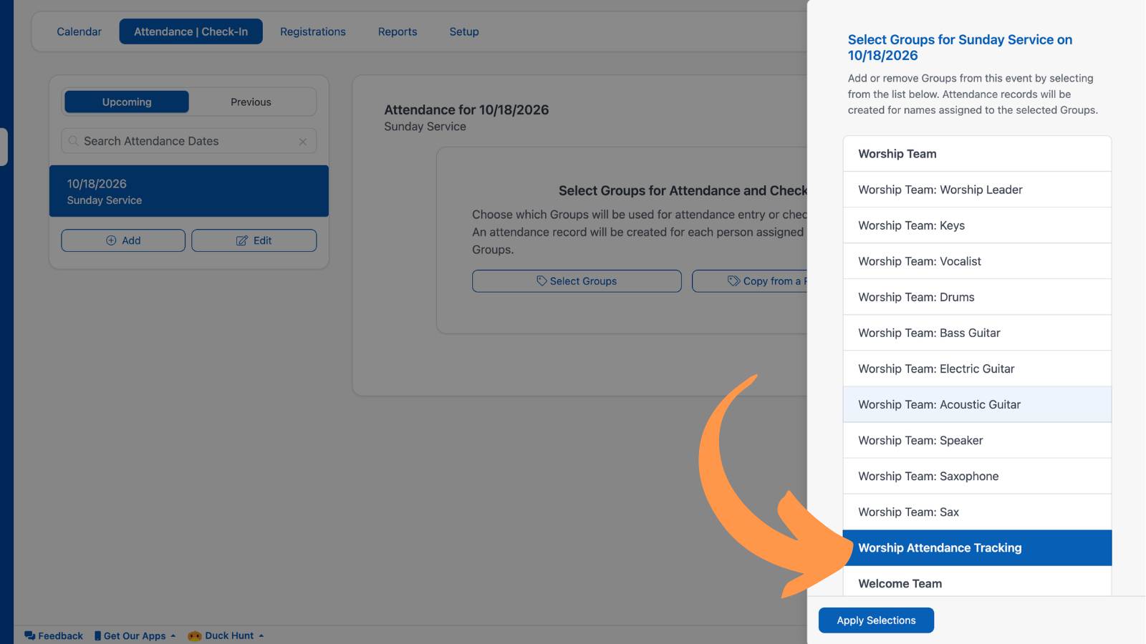
Task: Show Upcoming attendance dates
Action: pos(127,102)
